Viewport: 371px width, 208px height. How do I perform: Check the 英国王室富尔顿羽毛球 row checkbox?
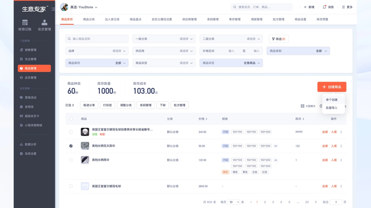point(71,186)
